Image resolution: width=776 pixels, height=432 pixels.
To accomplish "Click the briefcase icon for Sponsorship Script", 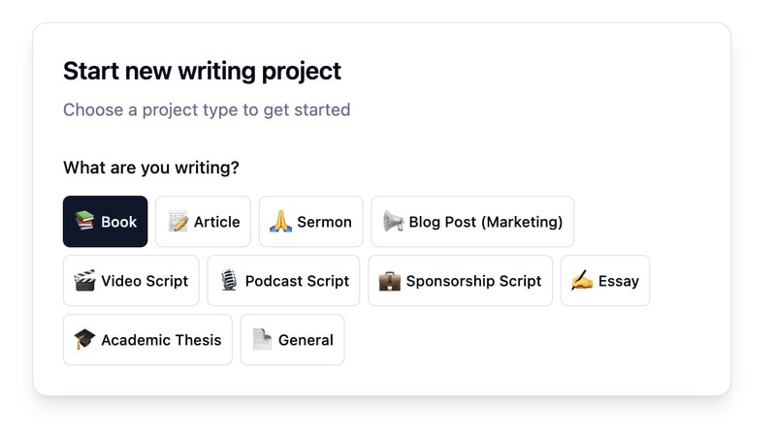I will point(389,281).
